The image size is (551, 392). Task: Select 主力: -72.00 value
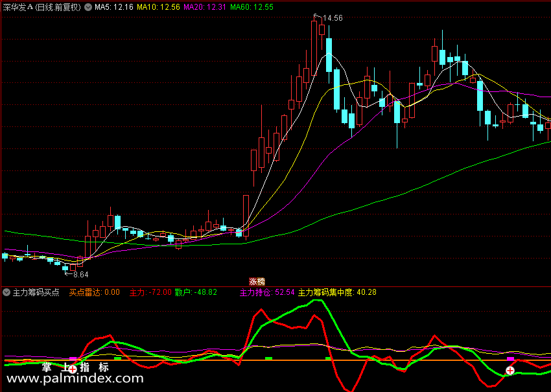(150, 292)
